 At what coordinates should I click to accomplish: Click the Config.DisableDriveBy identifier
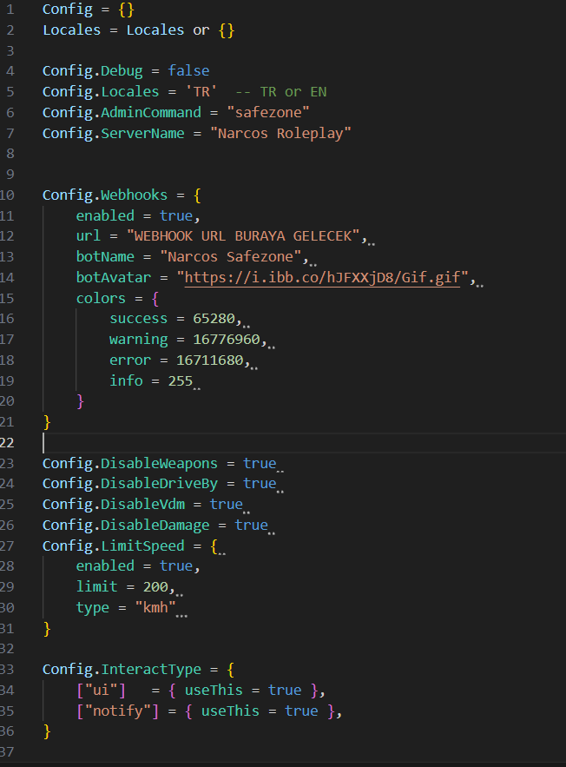(x=130, y=483)
